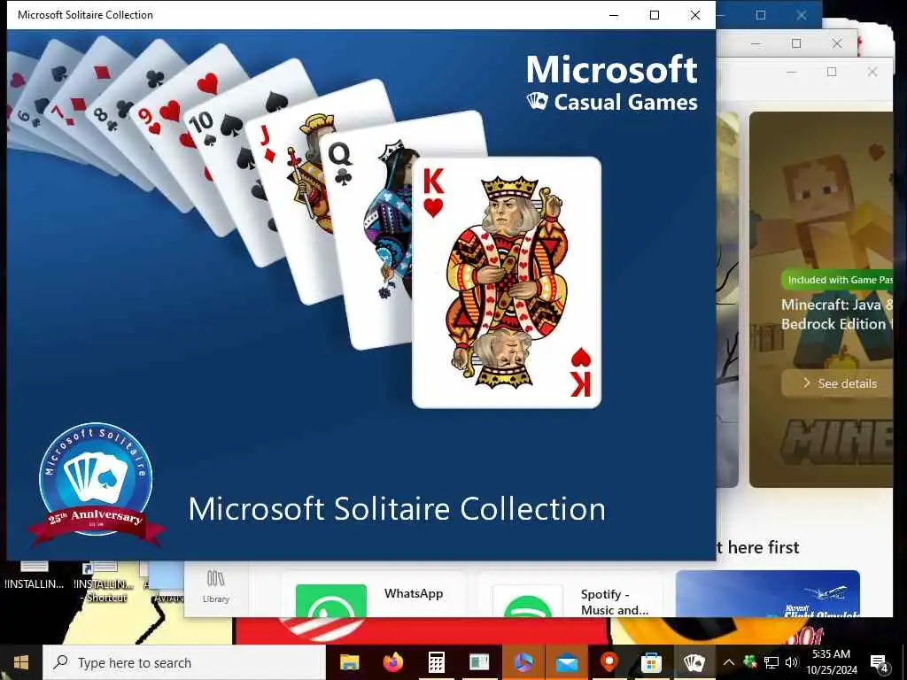Open the volume speaker tray icon

coord(792,662)
